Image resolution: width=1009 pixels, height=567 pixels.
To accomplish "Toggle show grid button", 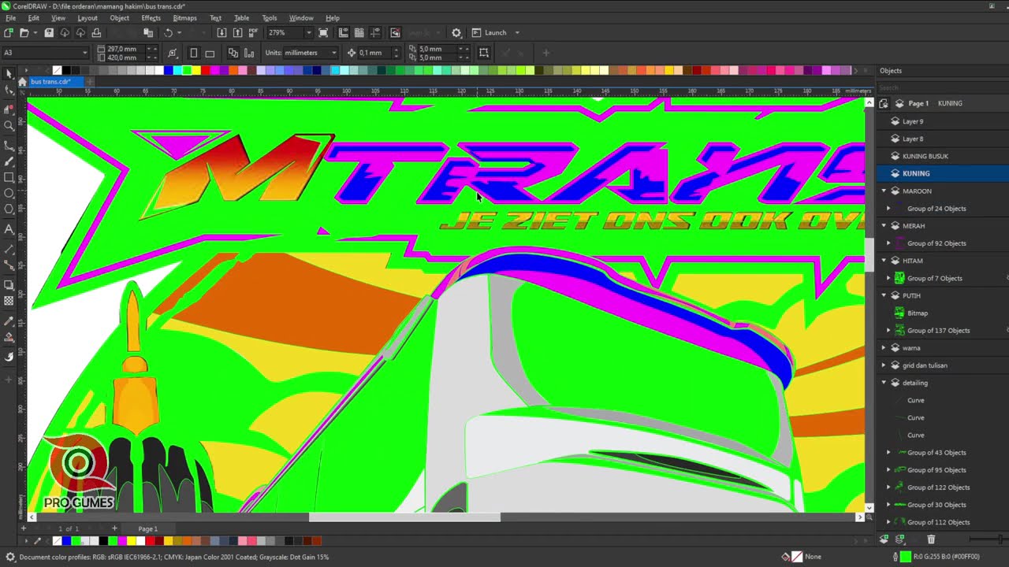I will pos(359,32).
